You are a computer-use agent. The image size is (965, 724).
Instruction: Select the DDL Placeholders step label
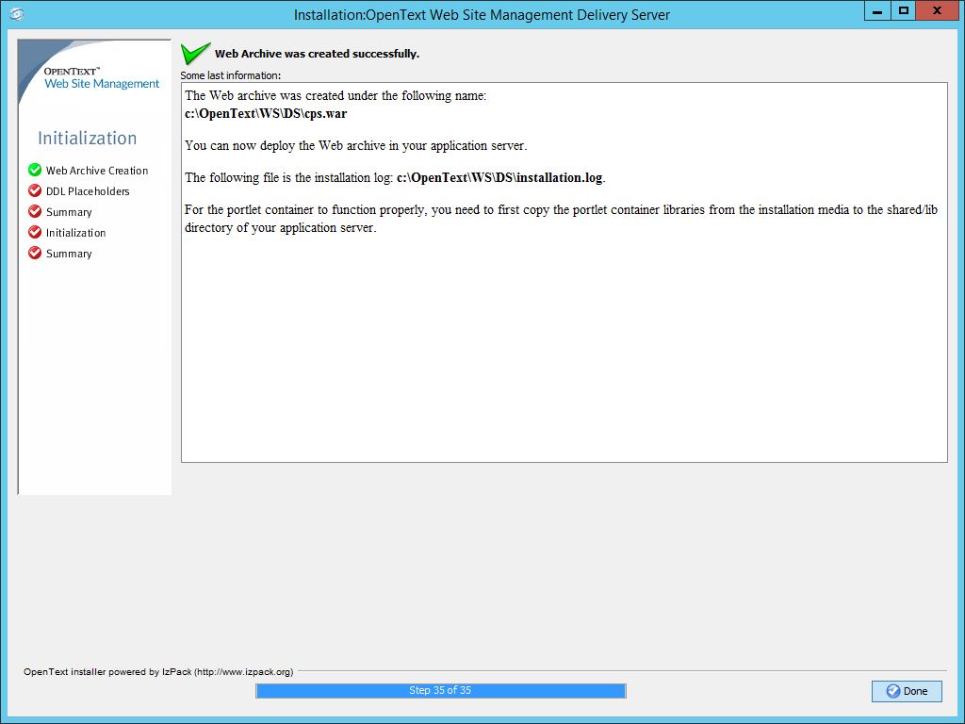[x=88, y=191]
